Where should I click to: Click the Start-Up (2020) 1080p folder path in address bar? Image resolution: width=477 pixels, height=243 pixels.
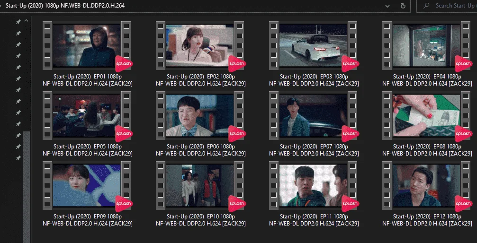pyautogui.click(x=65, y=6)
